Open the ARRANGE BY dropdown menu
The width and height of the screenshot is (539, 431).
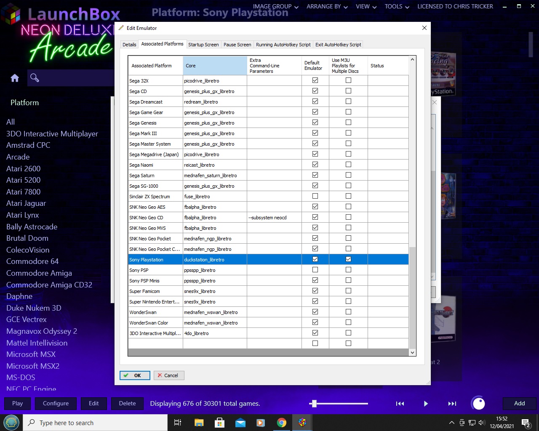[x=327, y=6]
